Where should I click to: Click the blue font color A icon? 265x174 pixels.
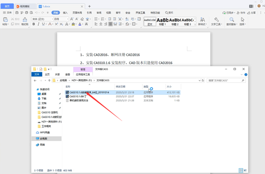80,24
